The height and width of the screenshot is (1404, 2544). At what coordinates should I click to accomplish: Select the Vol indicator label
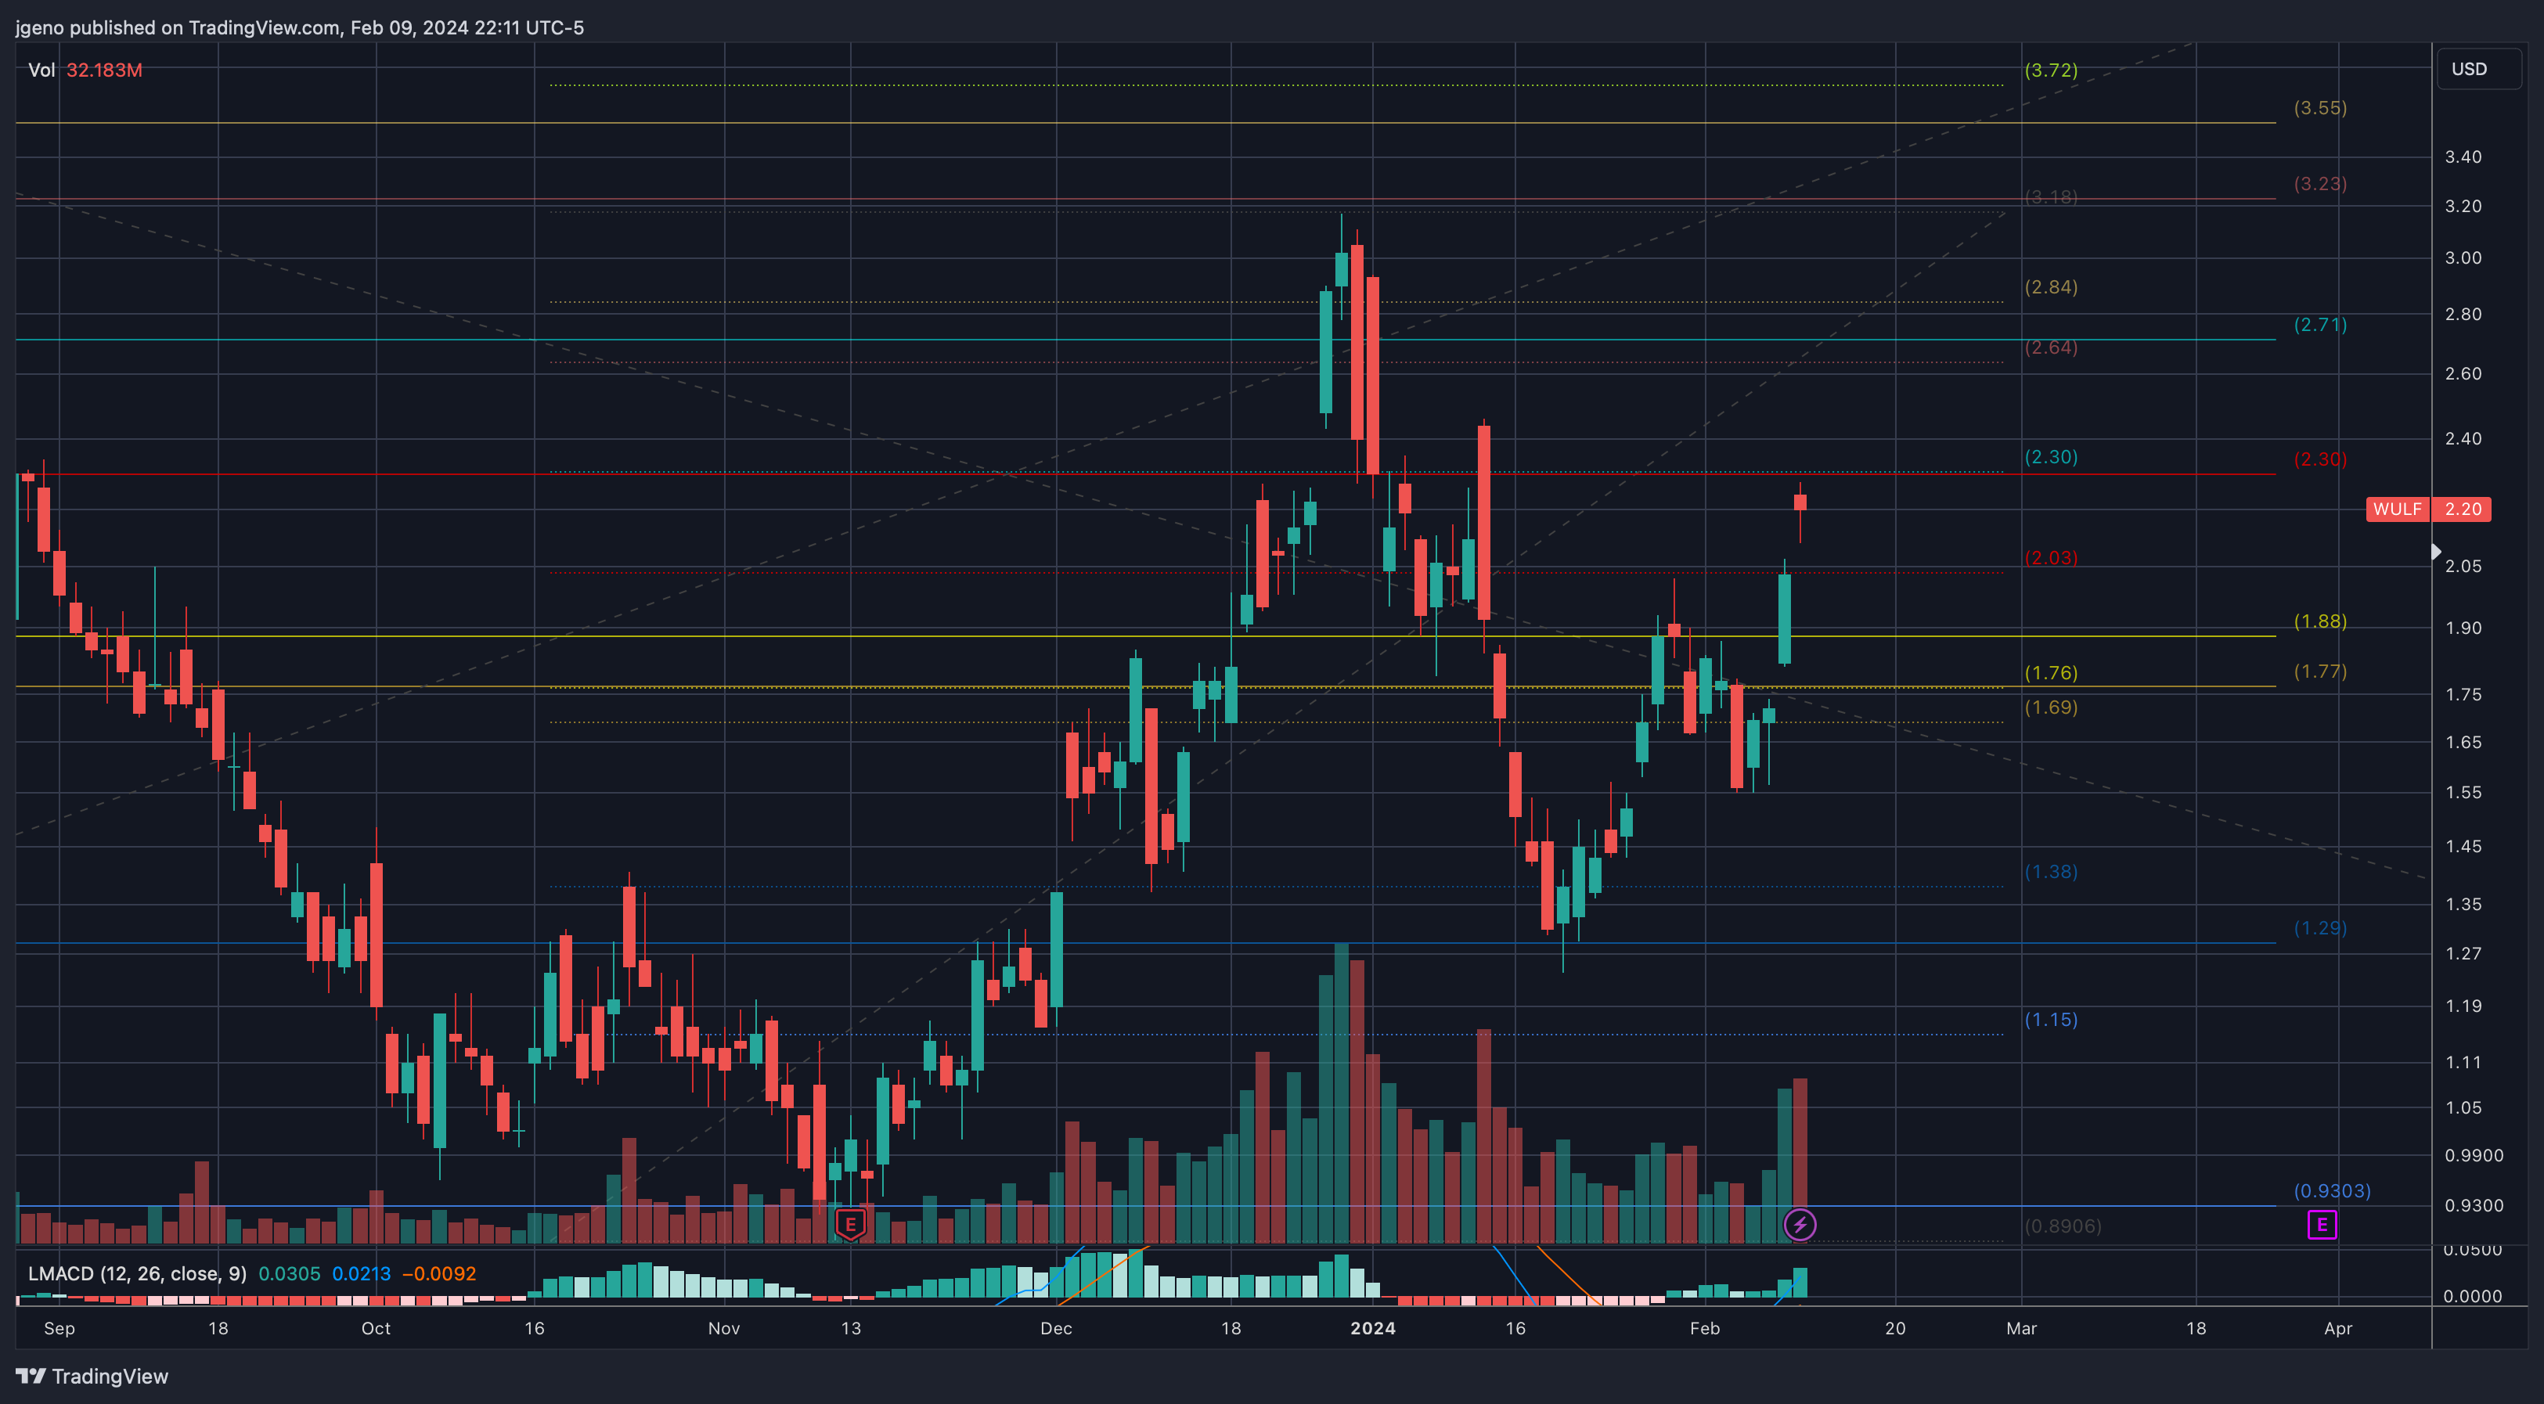click(41, 70)
